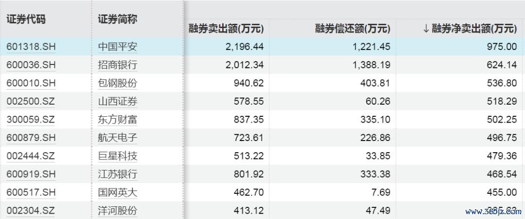Screen dimensions: 525x219
Task: Open 招商银行 stock name link
Action: (x=118, y=65)
